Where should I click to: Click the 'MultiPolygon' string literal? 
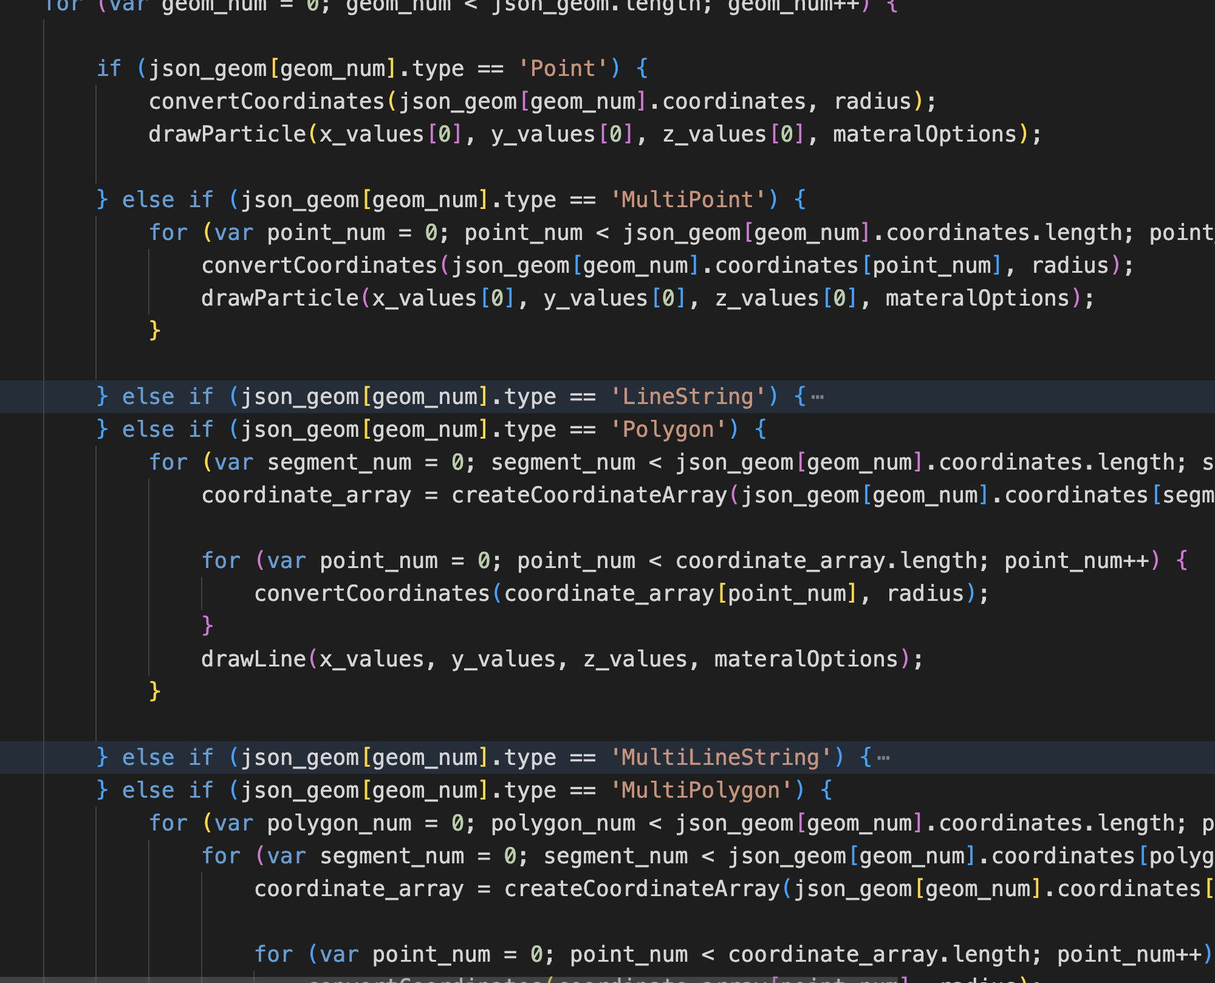click(701, 790)
